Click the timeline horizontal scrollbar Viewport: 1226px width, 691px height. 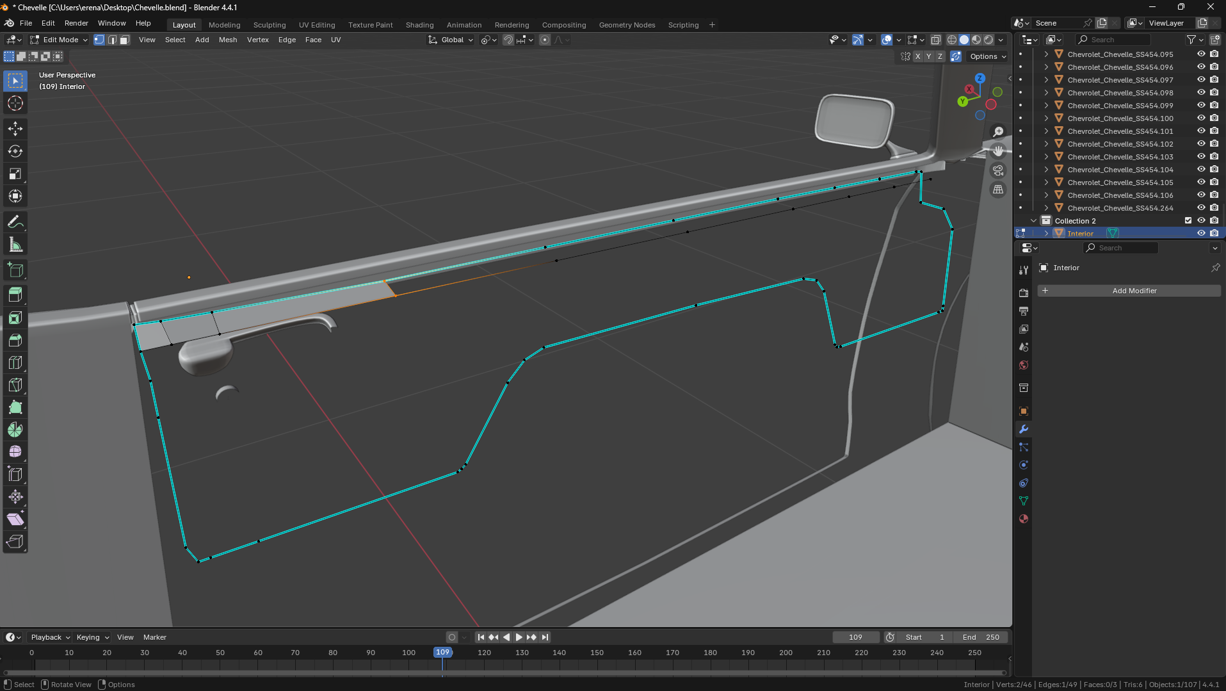[504, 673]
